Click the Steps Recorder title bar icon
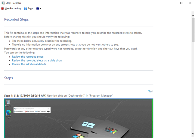Viewport: 195px width, 138px height. (3, 3)
